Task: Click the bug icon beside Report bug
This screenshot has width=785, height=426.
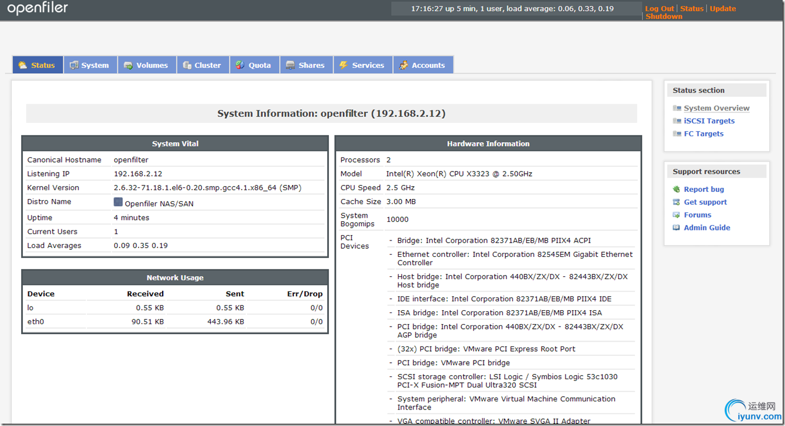Action: [x=677, y=190]
